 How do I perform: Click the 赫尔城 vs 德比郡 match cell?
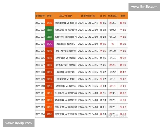tap(66, 72)
